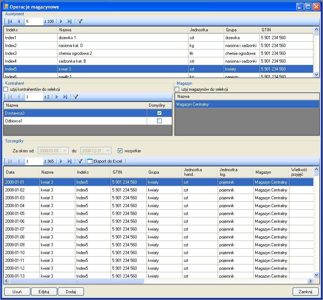Sort Asortyment by Jednostka column header
323x300 pixels.
(x=206, y=30)
